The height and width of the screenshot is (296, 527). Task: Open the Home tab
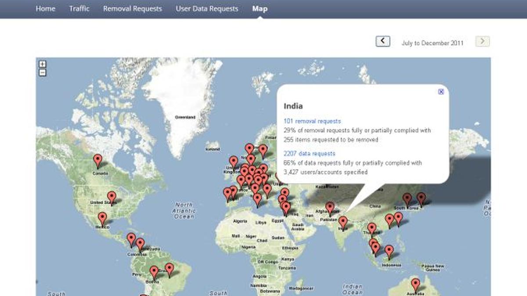click(45, 9)
